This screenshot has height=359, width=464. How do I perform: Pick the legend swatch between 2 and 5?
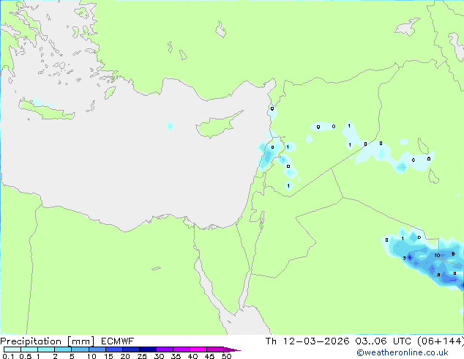(x=63, y=349)
